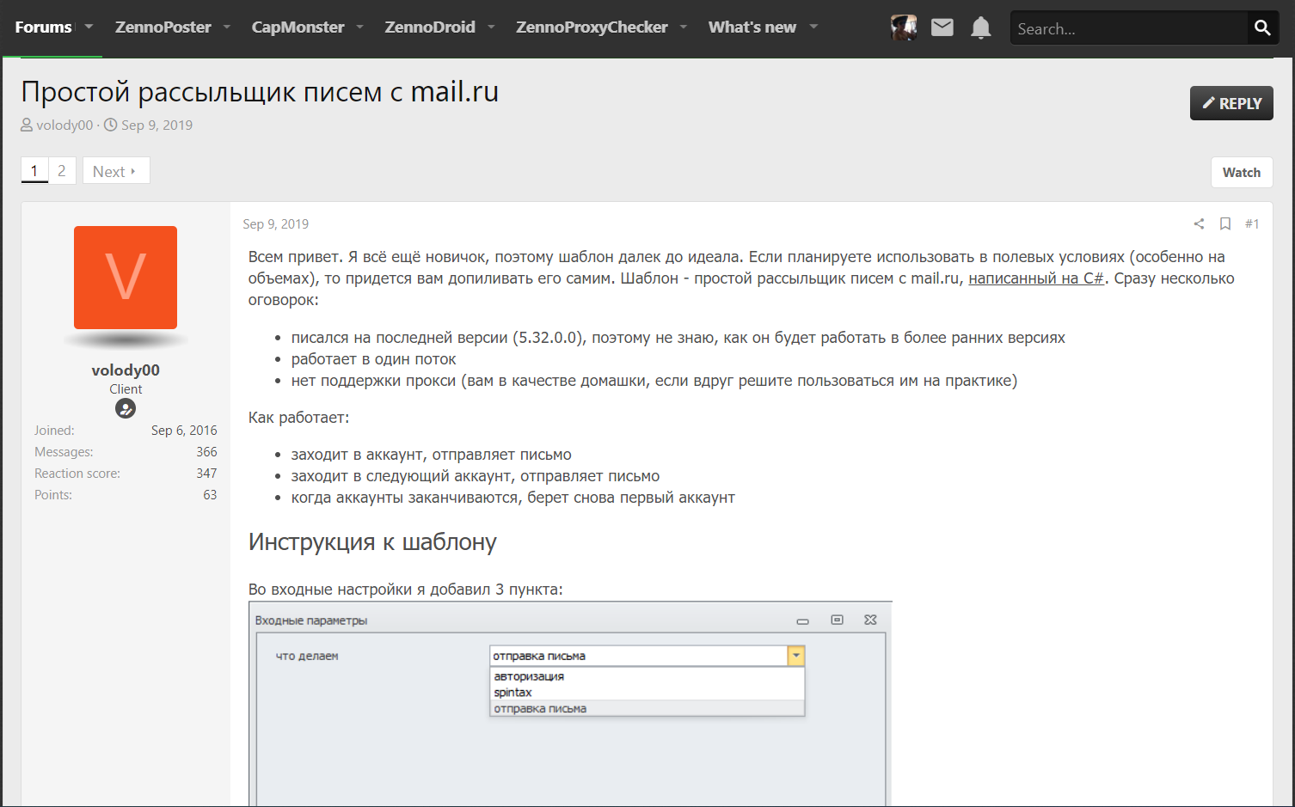Click the Watch button
Image resolution: width=1295 pixels, height=807 pixels.
pos(1242,172)
